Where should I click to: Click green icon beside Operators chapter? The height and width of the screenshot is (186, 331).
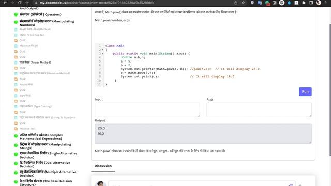[x=16, y=14]
